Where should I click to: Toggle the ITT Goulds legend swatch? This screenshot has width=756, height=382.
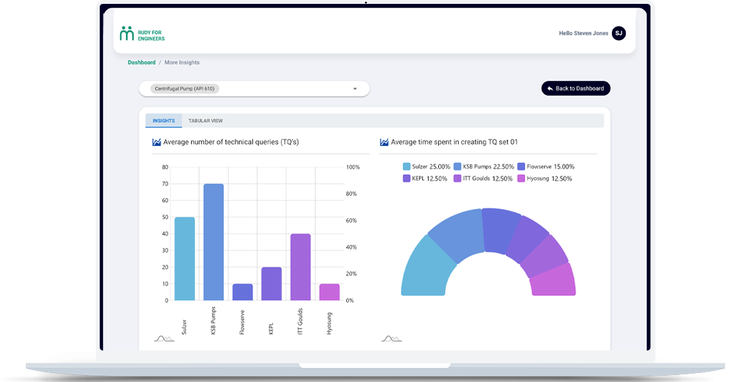[x=457, y=179]
